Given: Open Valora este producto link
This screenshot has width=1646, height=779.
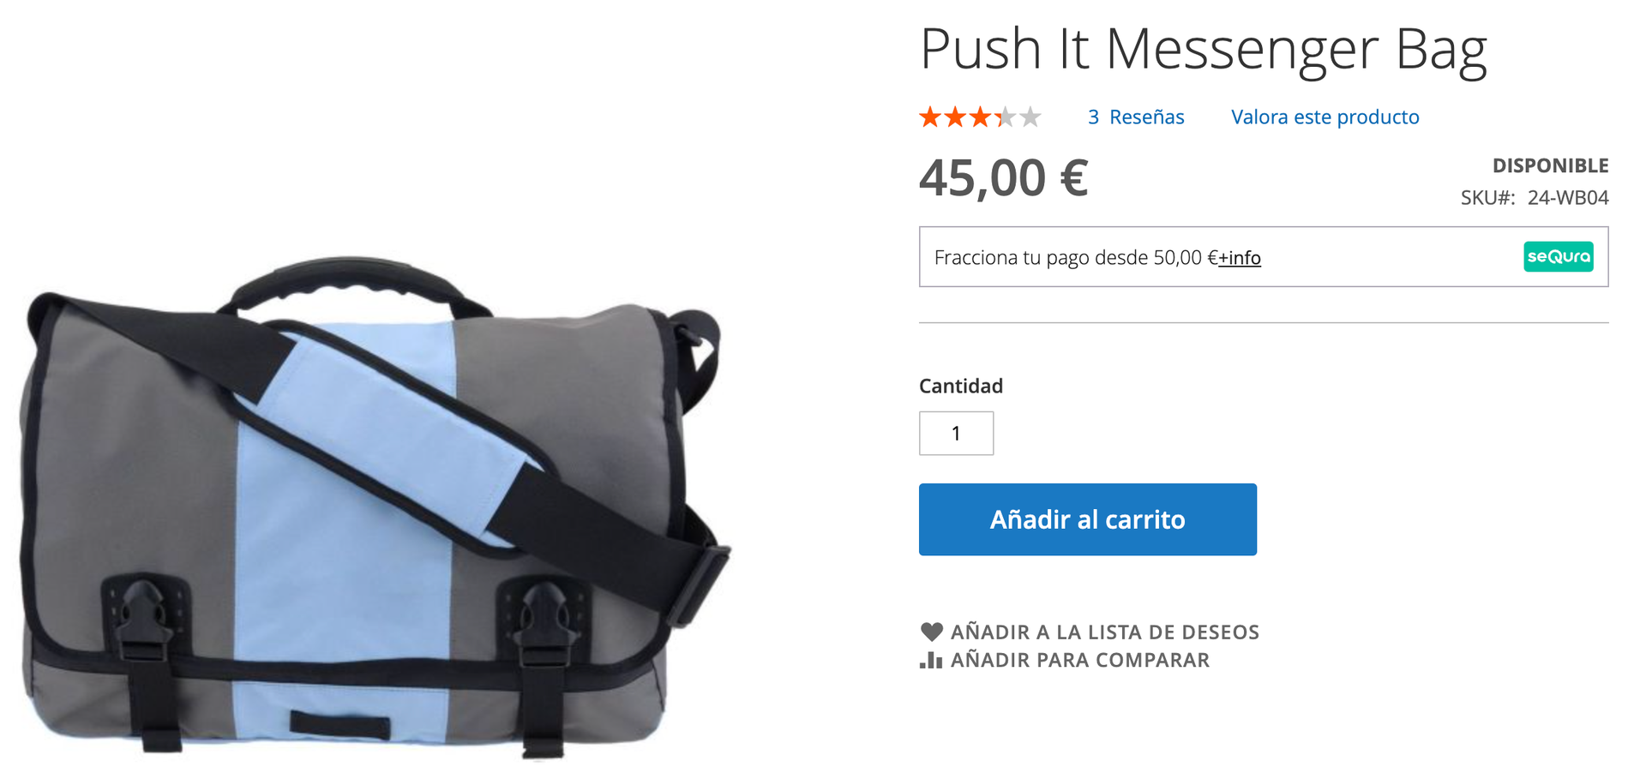Looking at the screenshot, I should [x=1325, y=117].
